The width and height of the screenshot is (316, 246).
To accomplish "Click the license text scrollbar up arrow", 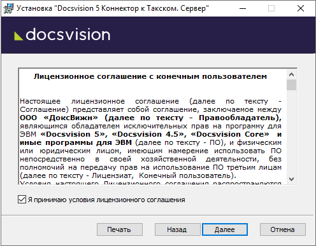I will pyautogui.click(x=291, y=74).
